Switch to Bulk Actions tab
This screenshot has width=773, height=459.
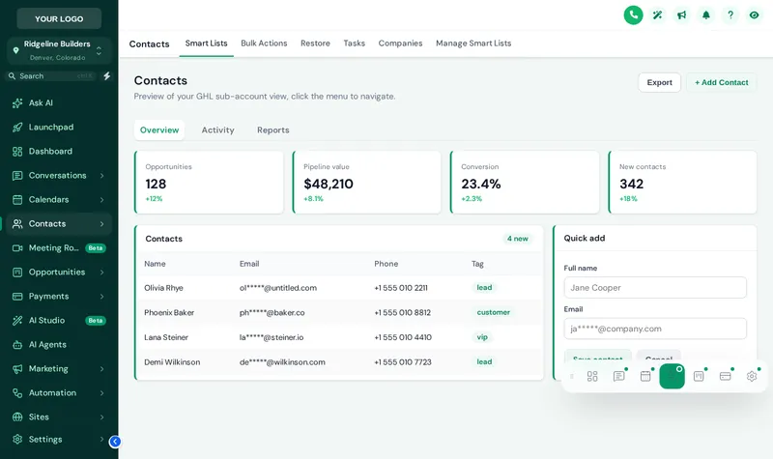pos(264,43)
